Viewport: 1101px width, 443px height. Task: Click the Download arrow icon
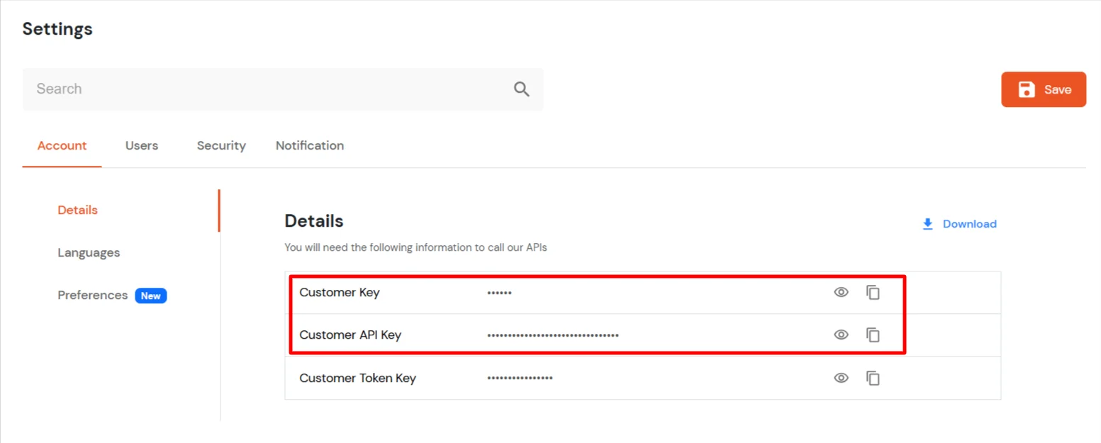pyautogui.click(x=927, y=223)
